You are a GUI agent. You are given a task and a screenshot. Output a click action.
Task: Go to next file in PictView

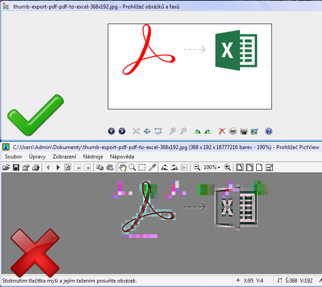point(58,167)
